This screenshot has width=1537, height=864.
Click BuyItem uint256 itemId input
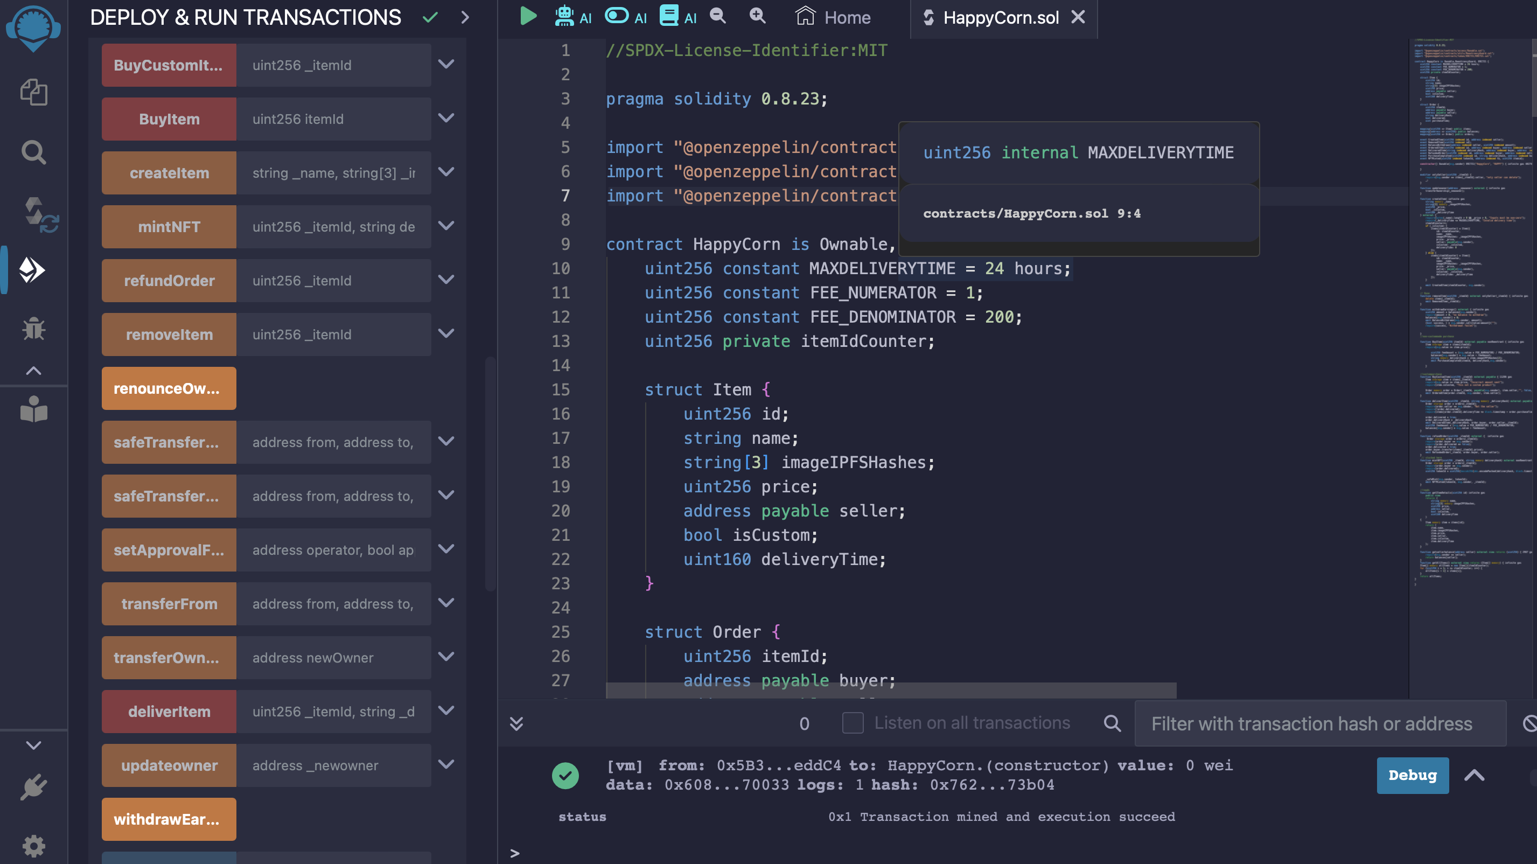tap(333, 119)
